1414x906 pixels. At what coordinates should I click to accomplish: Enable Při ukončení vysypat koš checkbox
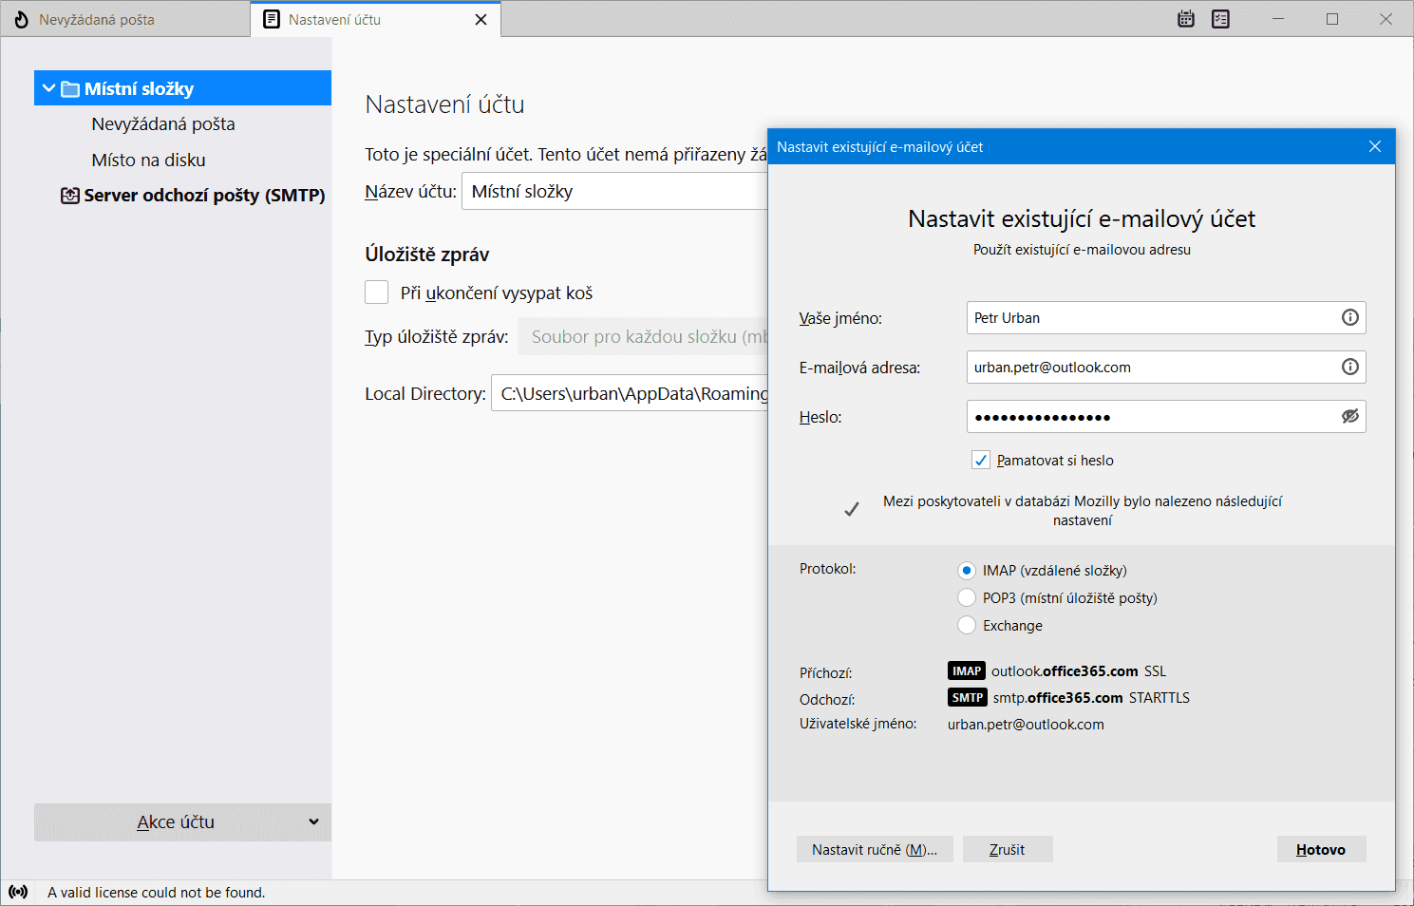(x=377, y=293)
